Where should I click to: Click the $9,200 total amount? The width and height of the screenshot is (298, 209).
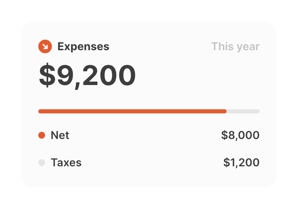tap(87, 75)
